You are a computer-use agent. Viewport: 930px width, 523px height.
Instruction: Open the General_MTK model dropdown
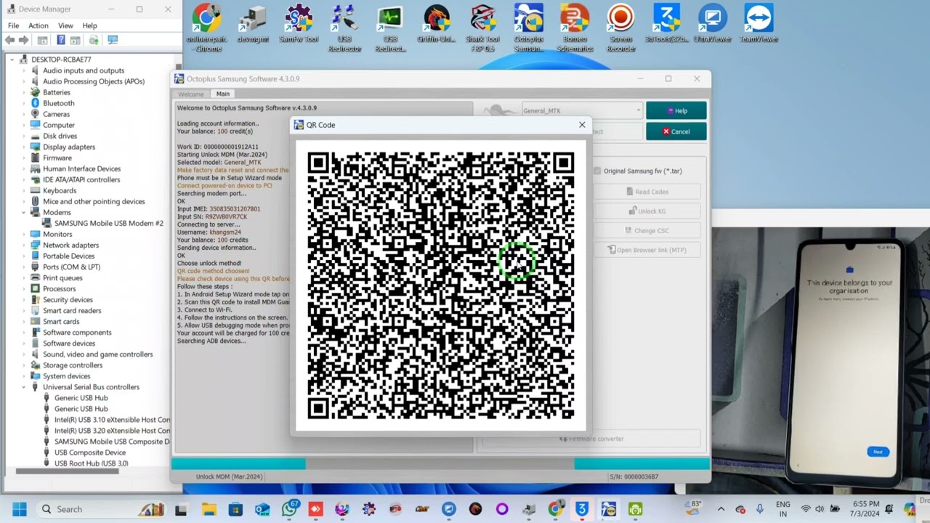coord(581,110)
